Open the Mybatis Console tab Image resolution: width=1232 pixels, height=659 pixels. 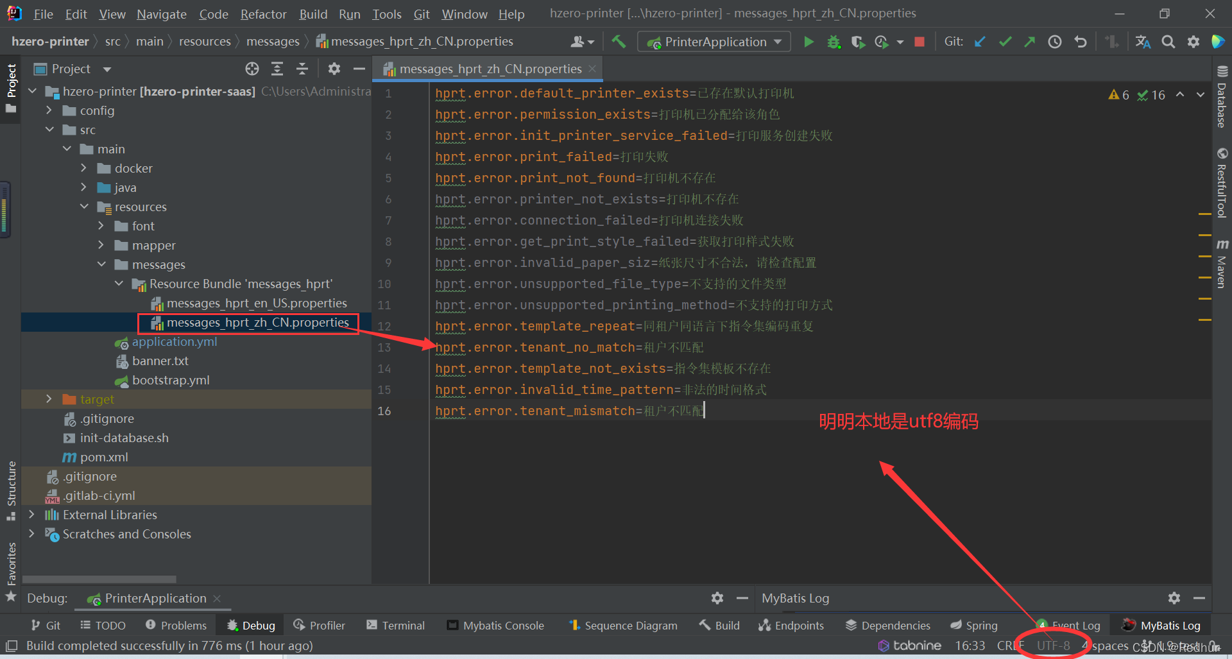tap(495, 626)
